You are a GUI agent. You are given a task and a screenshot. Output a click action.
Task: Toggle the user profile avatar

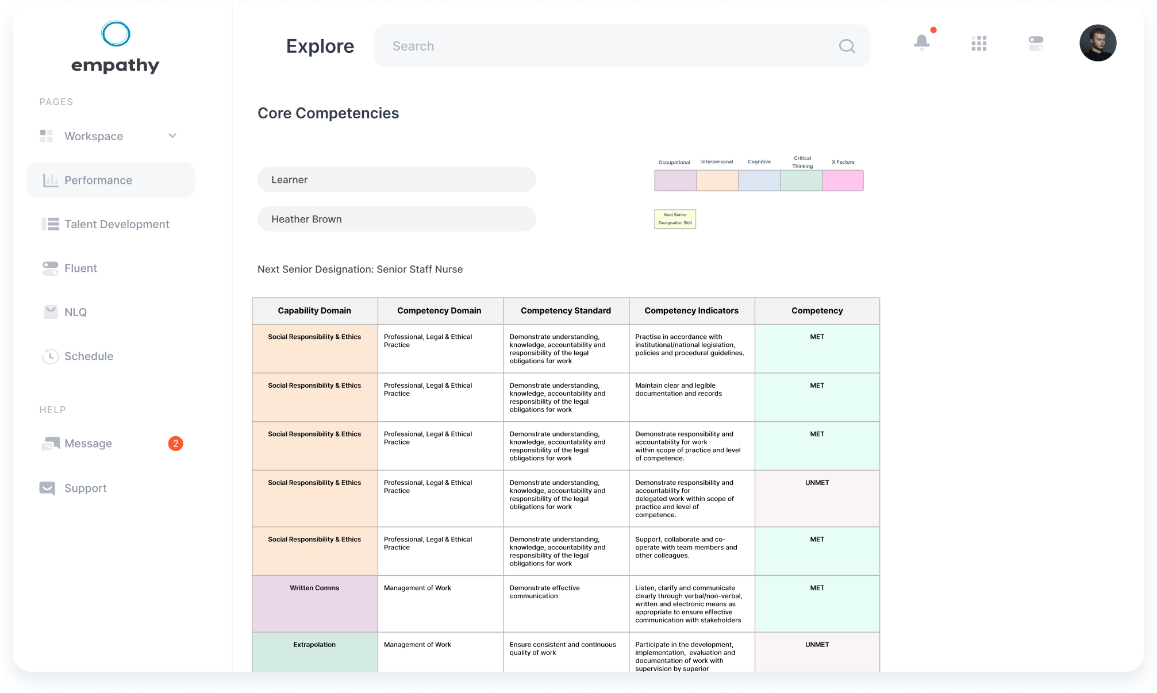point(1098,42)
